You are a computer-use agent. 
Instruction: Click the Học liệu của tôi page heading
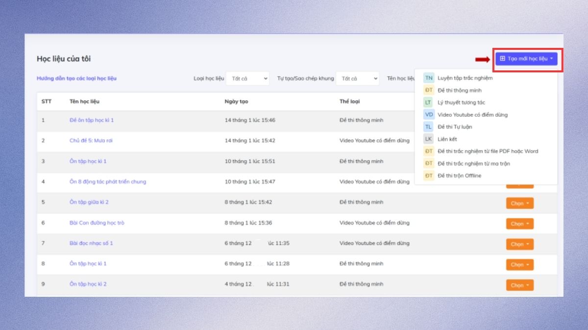pyautogui.click(x=64, y=59)
